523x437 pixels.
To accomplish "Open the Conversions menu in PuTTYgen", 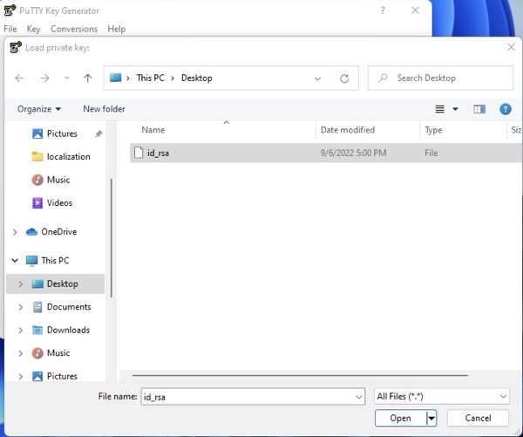I will tap(74, 29).
